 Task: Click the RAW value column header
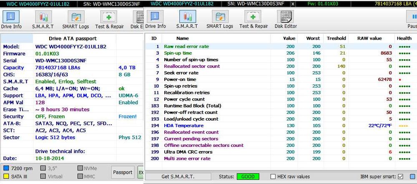pos(369,38)
